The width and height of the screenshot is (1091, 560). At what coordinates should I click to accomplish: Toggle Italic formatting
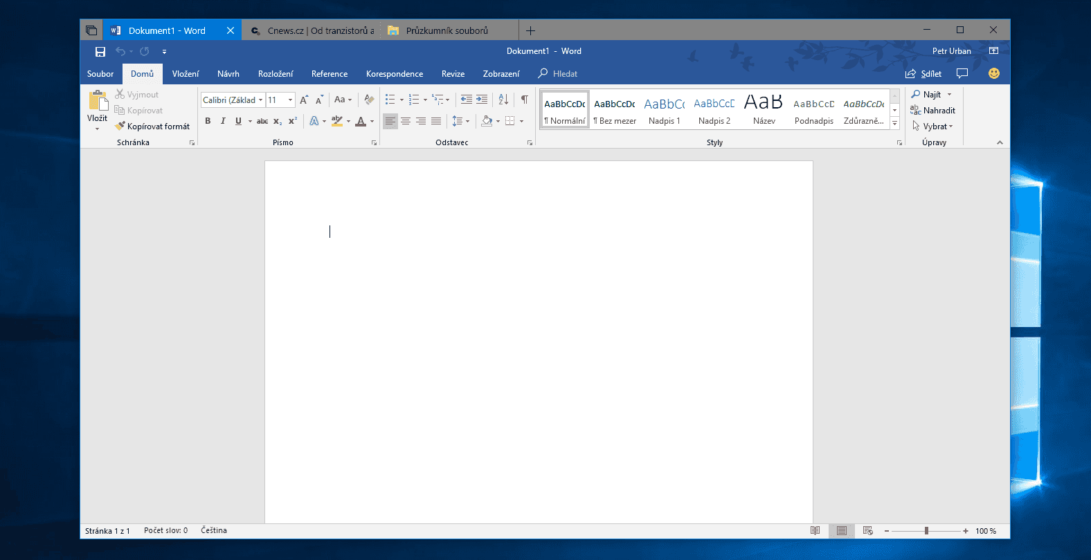[x=223, y=121]
